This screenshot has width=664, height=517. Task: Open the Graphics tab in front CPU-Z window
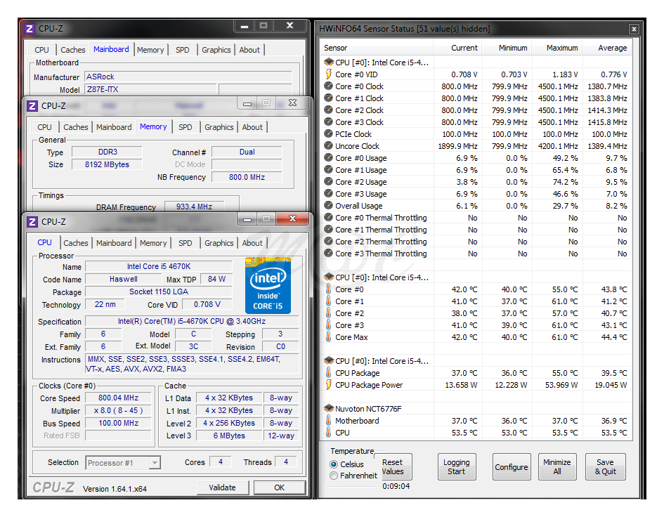(219, 243)
